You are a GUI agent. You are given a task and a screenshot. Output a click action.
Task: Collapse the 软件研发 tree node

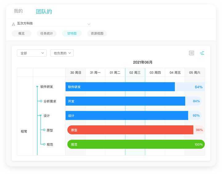(x=37, y=87)
